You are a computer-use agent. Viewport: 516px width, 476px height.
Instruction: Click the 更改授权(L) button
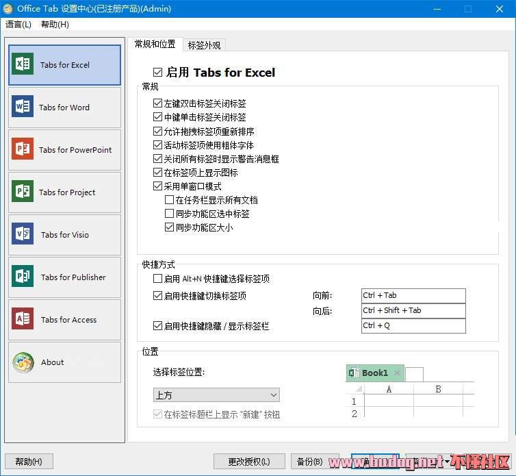pyautogui.click(x=249, y=462)
